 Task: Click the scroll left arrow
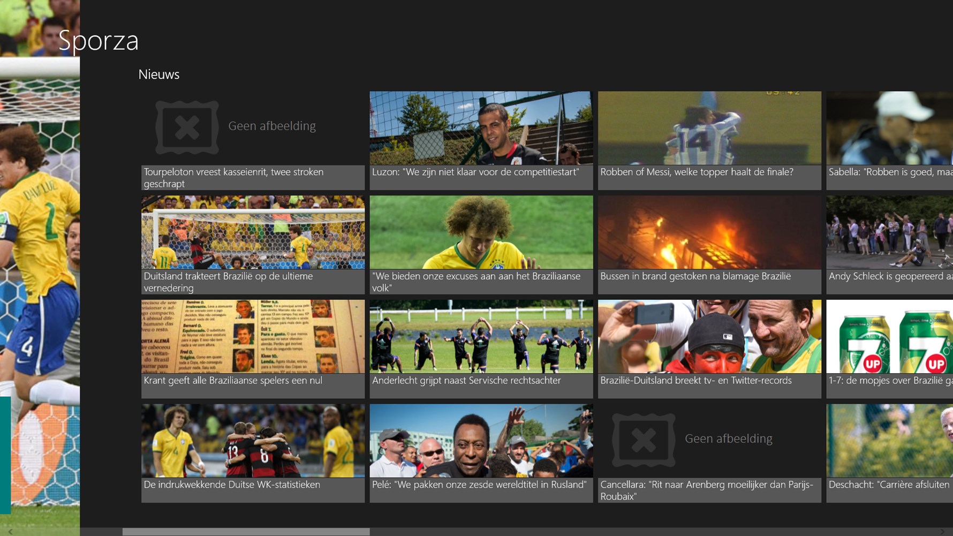coord(10,532)
